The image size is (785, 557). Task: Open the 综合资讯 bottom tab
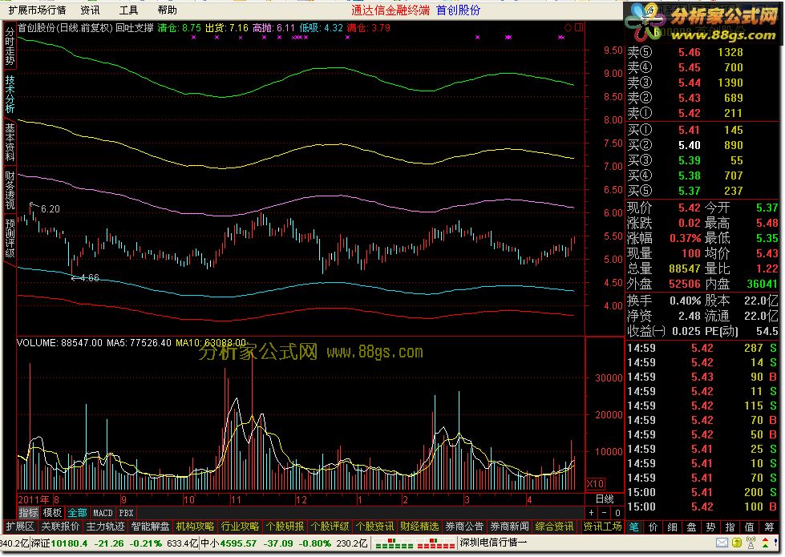tap(555, 527)
